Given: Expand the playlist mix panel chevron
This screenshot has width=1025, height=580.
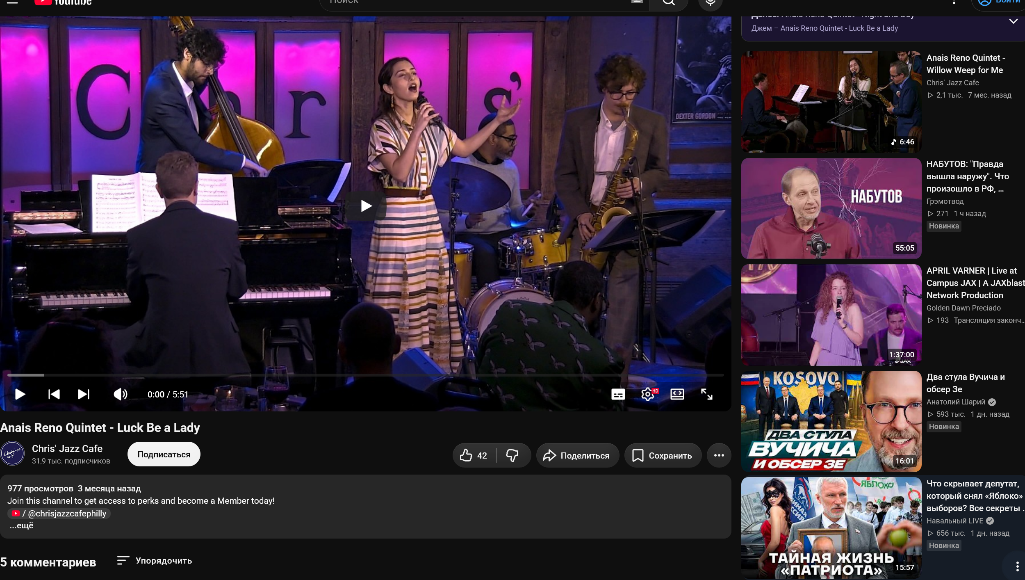Looking at the screenshot, I should click(x=1013, y=21).
